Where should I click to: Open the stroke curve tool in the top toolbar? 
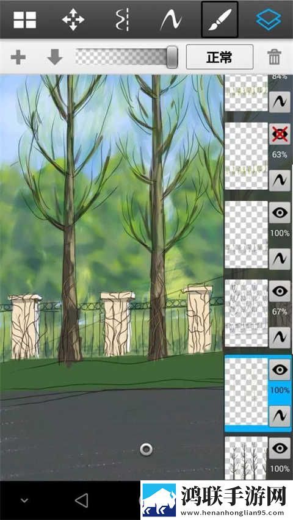point(171,20)
